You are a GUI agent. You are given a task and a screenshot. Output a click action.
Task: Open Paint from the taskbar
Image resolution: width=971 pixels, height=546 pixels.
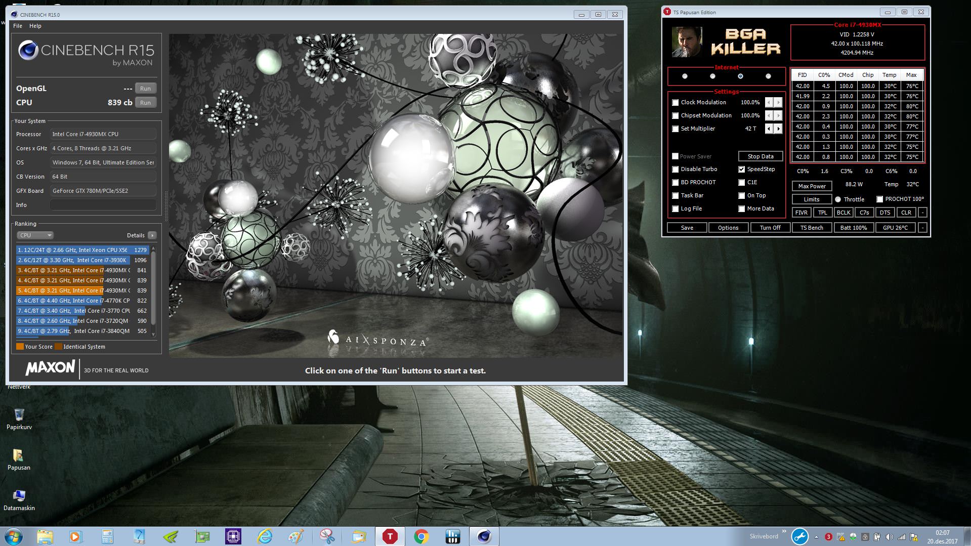pos(296,536)
